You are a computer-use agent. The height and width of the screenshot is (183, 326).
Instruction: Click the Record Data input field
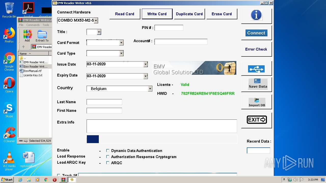point(259,150)
